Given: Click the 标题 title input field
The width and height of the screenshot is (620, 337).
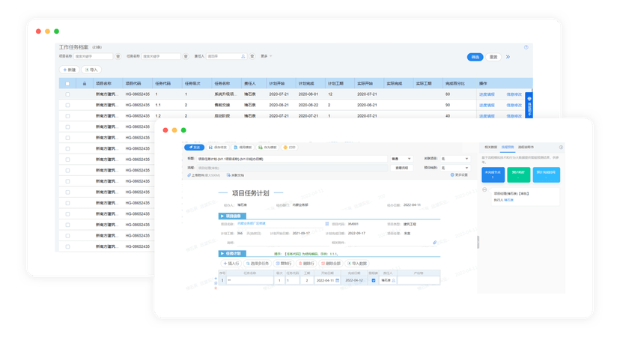Looking at the screenshot, I should pos(292,159).
